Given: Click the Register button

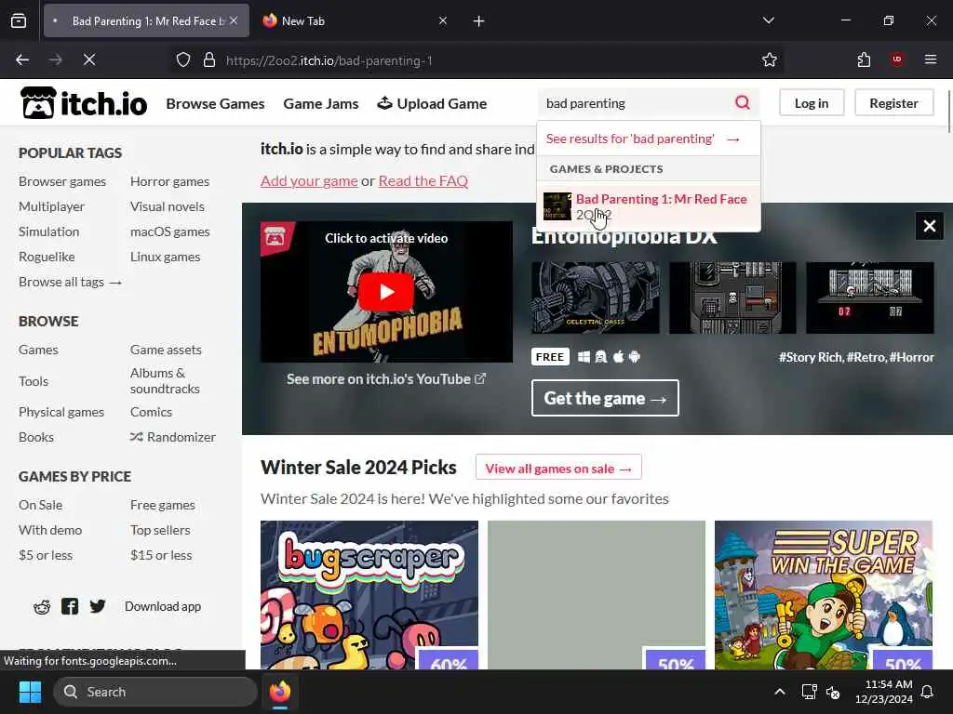Looking at the screenshot, I should click(x=893, y=102).
